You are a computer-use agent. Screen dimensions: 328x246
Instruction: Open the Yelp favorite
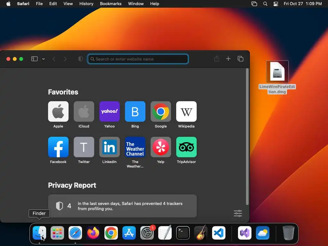[161, 147]
